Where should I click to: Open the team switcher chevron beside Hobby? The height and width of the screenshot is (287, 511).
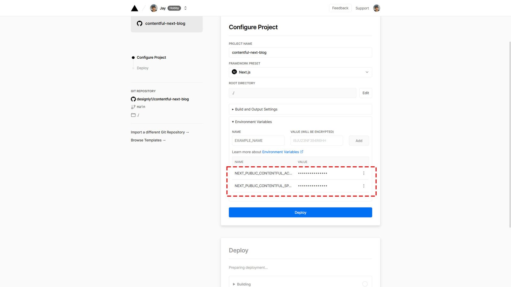pos(185,8)
